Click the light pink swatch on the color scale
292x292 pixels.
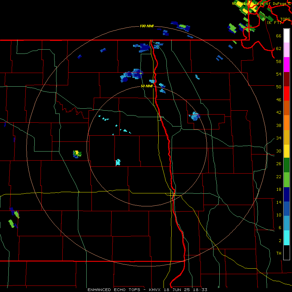point(286,50)
